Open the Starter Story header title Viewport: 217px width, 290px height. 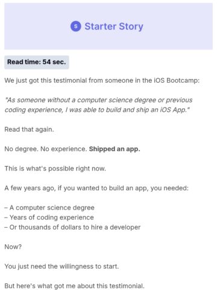114,27
